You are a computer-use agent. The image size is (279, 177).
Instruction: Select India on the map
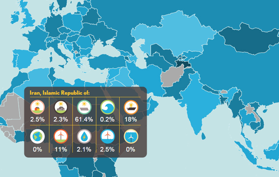click(x=198, y=103)
